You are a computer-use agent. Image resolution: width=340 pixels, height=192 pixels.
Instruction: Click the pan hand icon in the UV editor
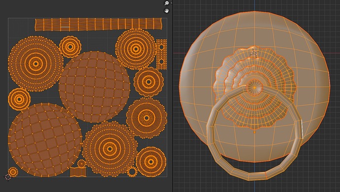pos(167,10)
